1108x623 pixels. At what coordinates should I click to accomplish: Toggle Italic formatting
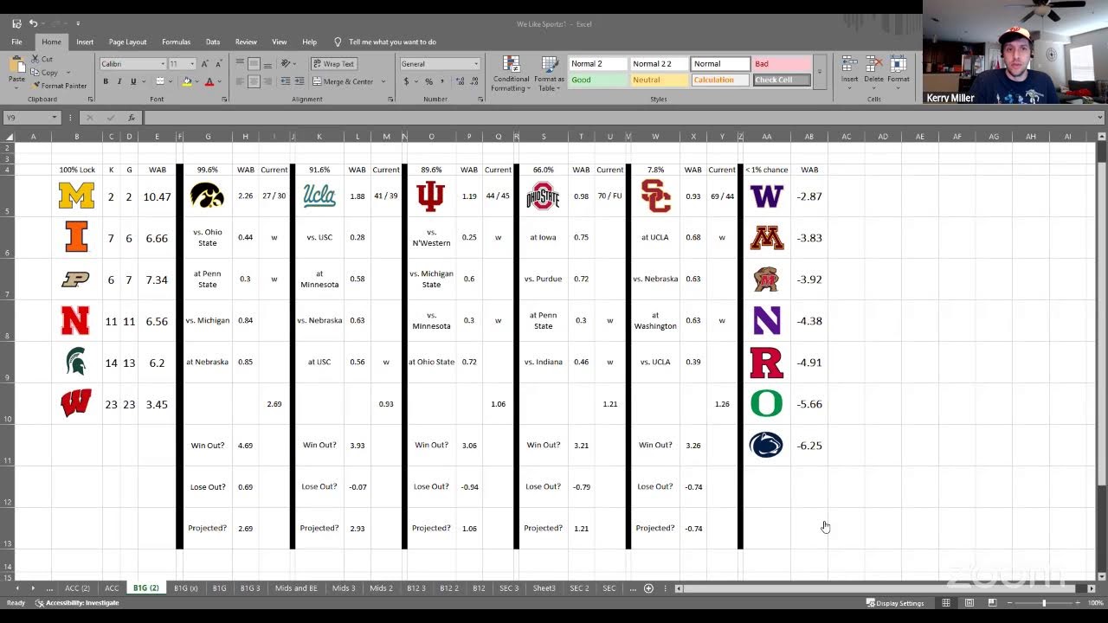pos(119,81)
